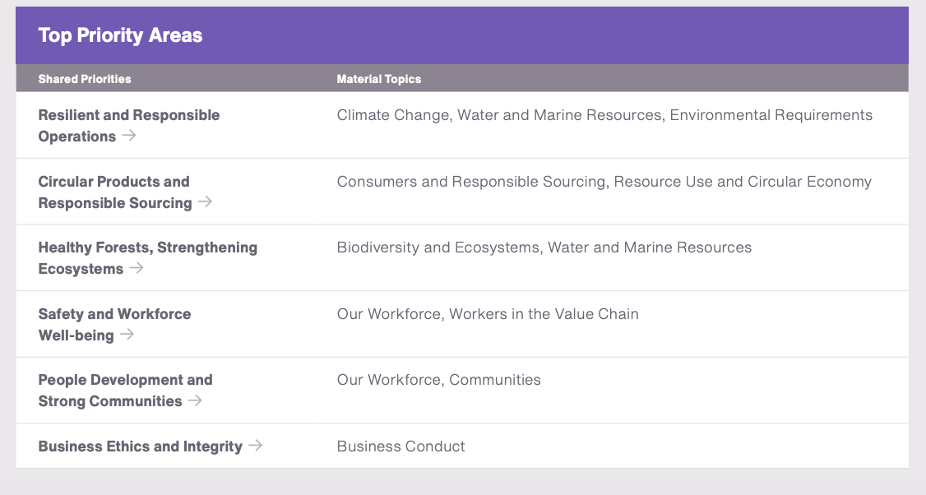This screenshot has width=926, height=495.
Task: Open Safety and Workforce Well-being link
Action: click(x=114, y=324)
